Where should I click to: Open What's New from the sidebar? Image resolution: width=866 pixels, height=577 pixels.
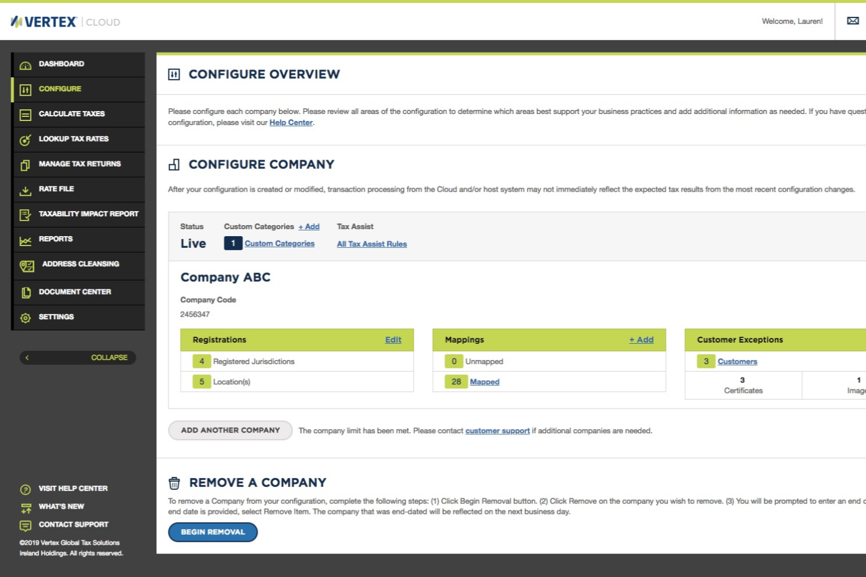[x=61, y=506]
